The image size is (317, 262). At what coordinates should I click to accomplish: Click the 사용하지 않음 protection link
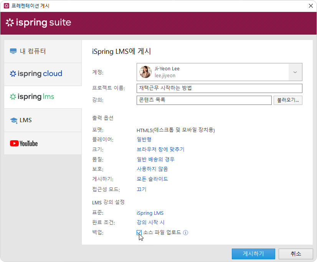(152, 169)
